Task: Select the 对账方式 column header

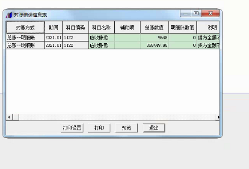Action: coord(25,27)
